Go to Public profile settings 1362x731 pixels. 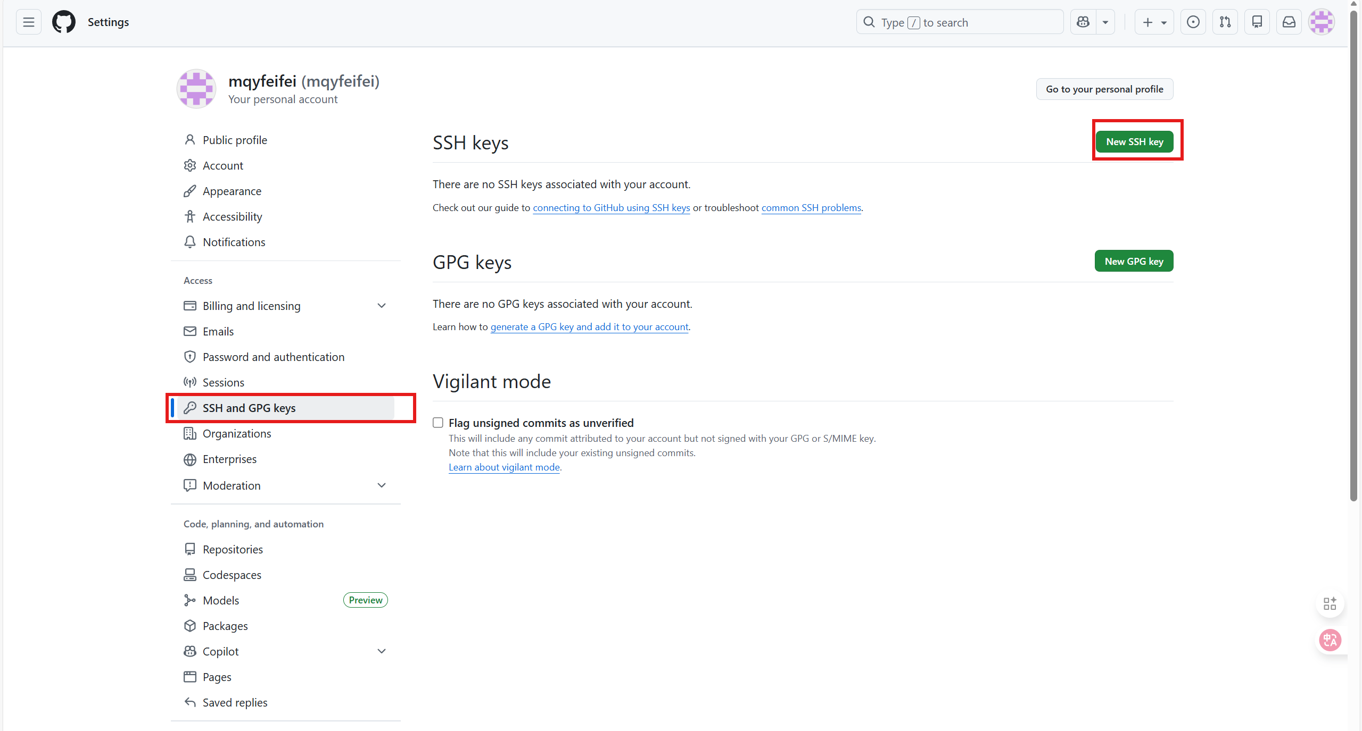point(235,140)
